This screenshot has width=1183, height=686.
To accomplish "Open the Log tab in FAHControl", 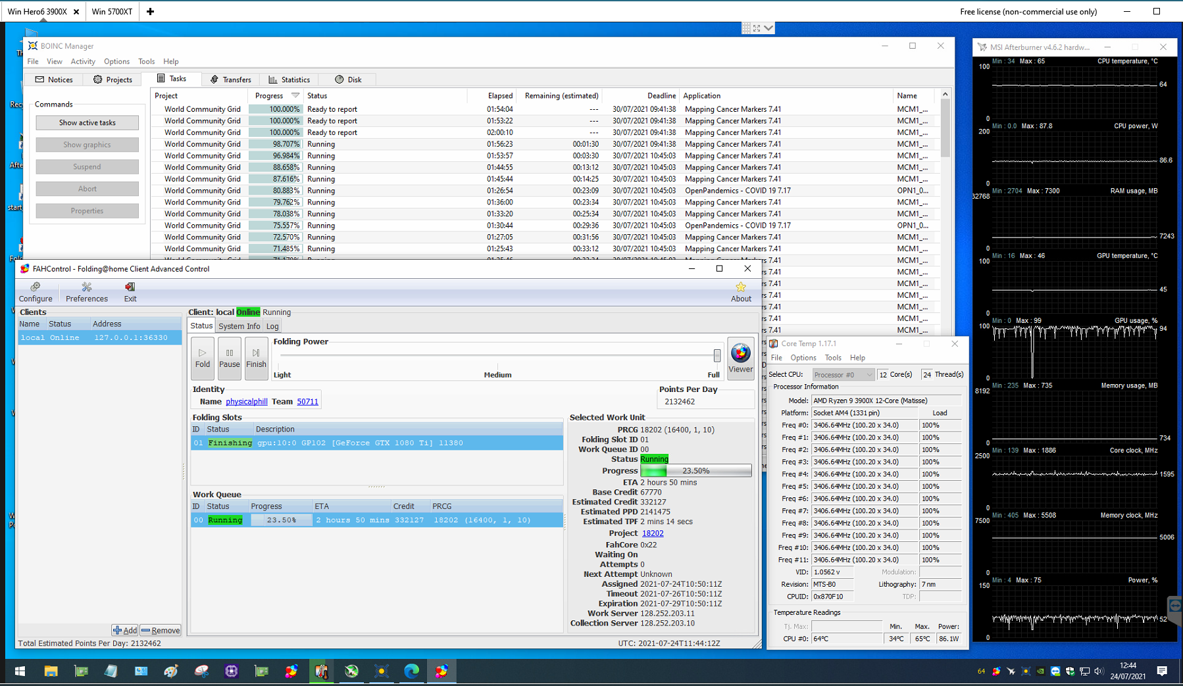I will [272, 326].
